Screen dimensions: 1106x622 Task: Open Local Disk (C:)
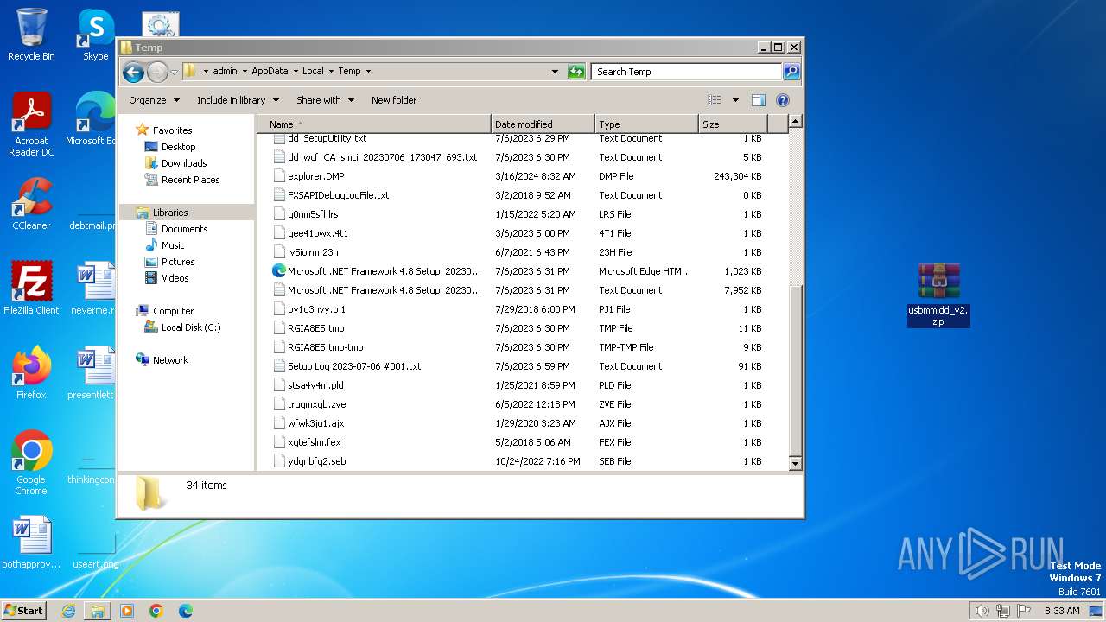pyautogui.click(x=190, y=327)
